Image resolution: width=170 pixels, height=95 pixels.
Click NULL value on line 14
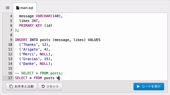(44, 64)
